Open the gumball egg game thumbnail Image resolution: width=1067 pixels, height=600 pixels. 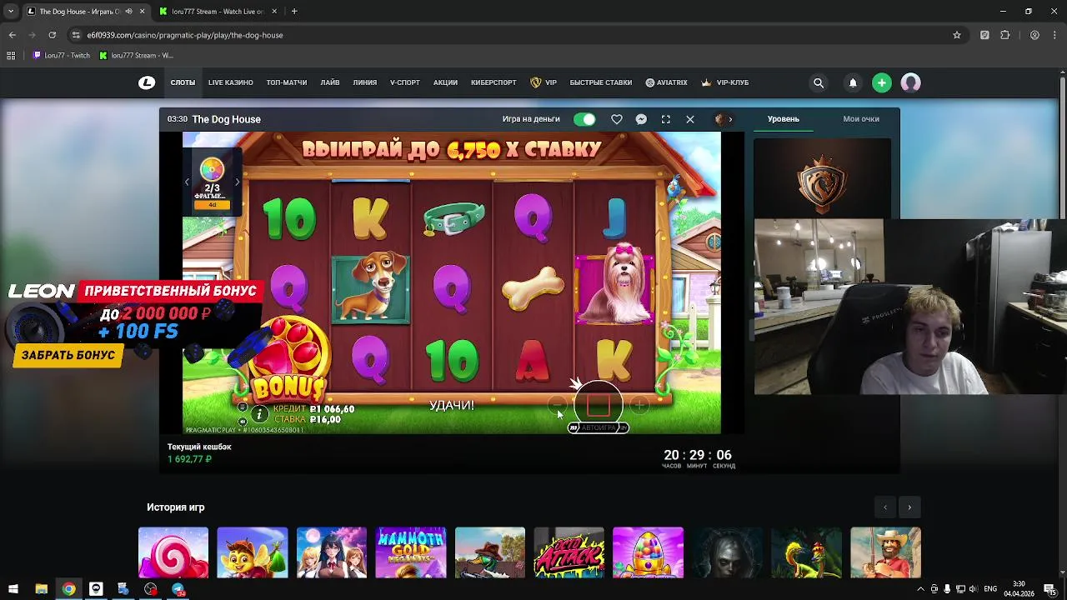648,552
